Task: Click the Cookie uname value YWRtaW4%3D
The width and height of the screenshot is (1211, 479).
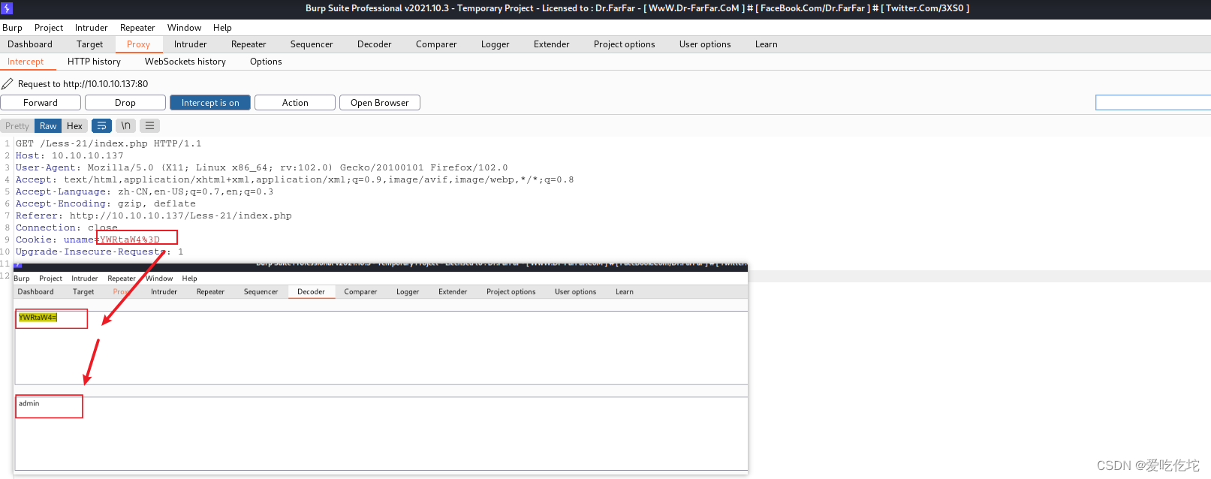Action: 130,239
